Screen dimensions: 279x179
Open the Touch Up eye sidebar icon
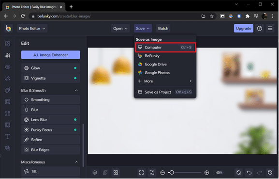point(8,67)
